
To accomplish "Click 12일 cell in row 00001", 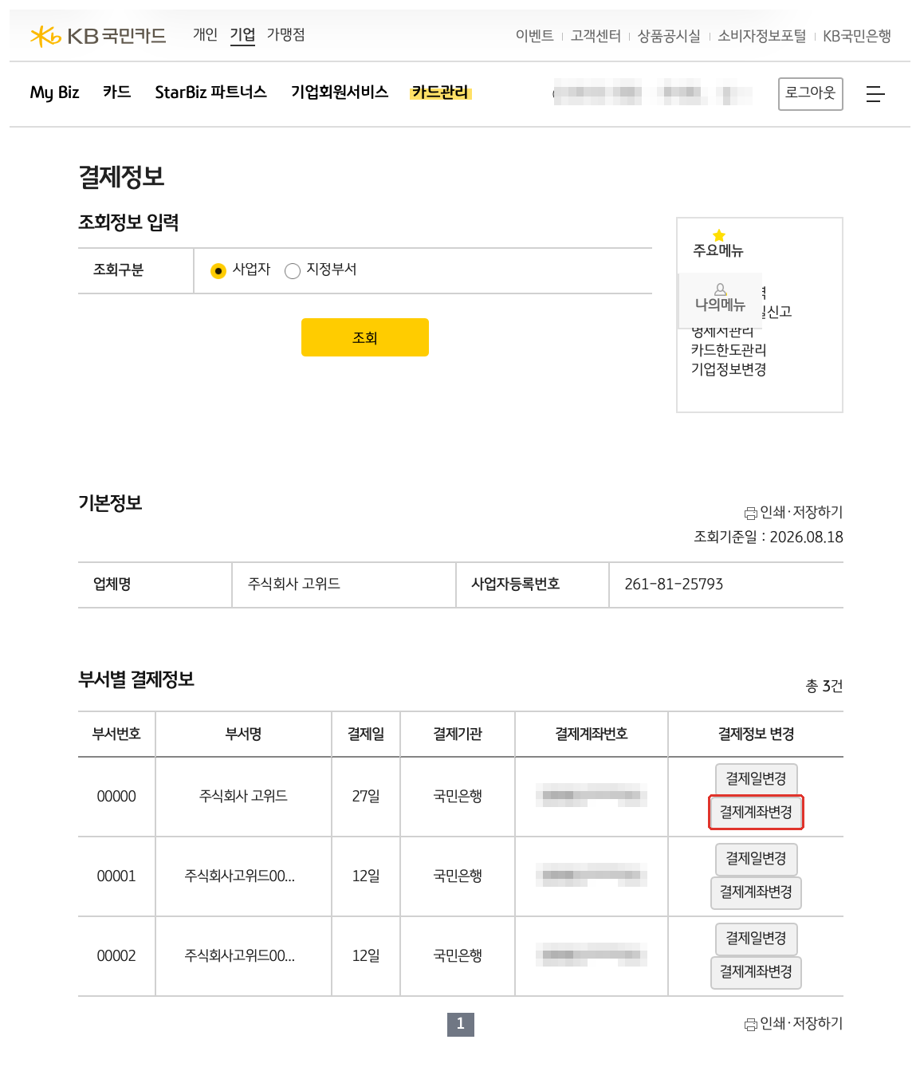I will pos(366,876).
